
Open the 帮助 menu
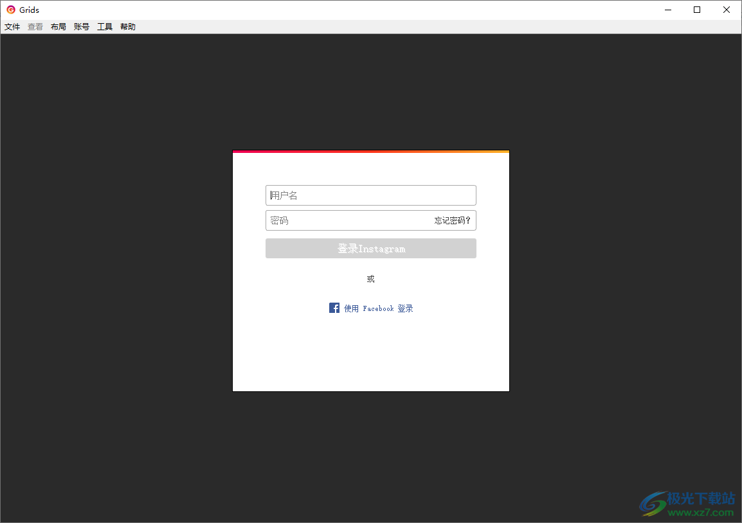point(128,27)
